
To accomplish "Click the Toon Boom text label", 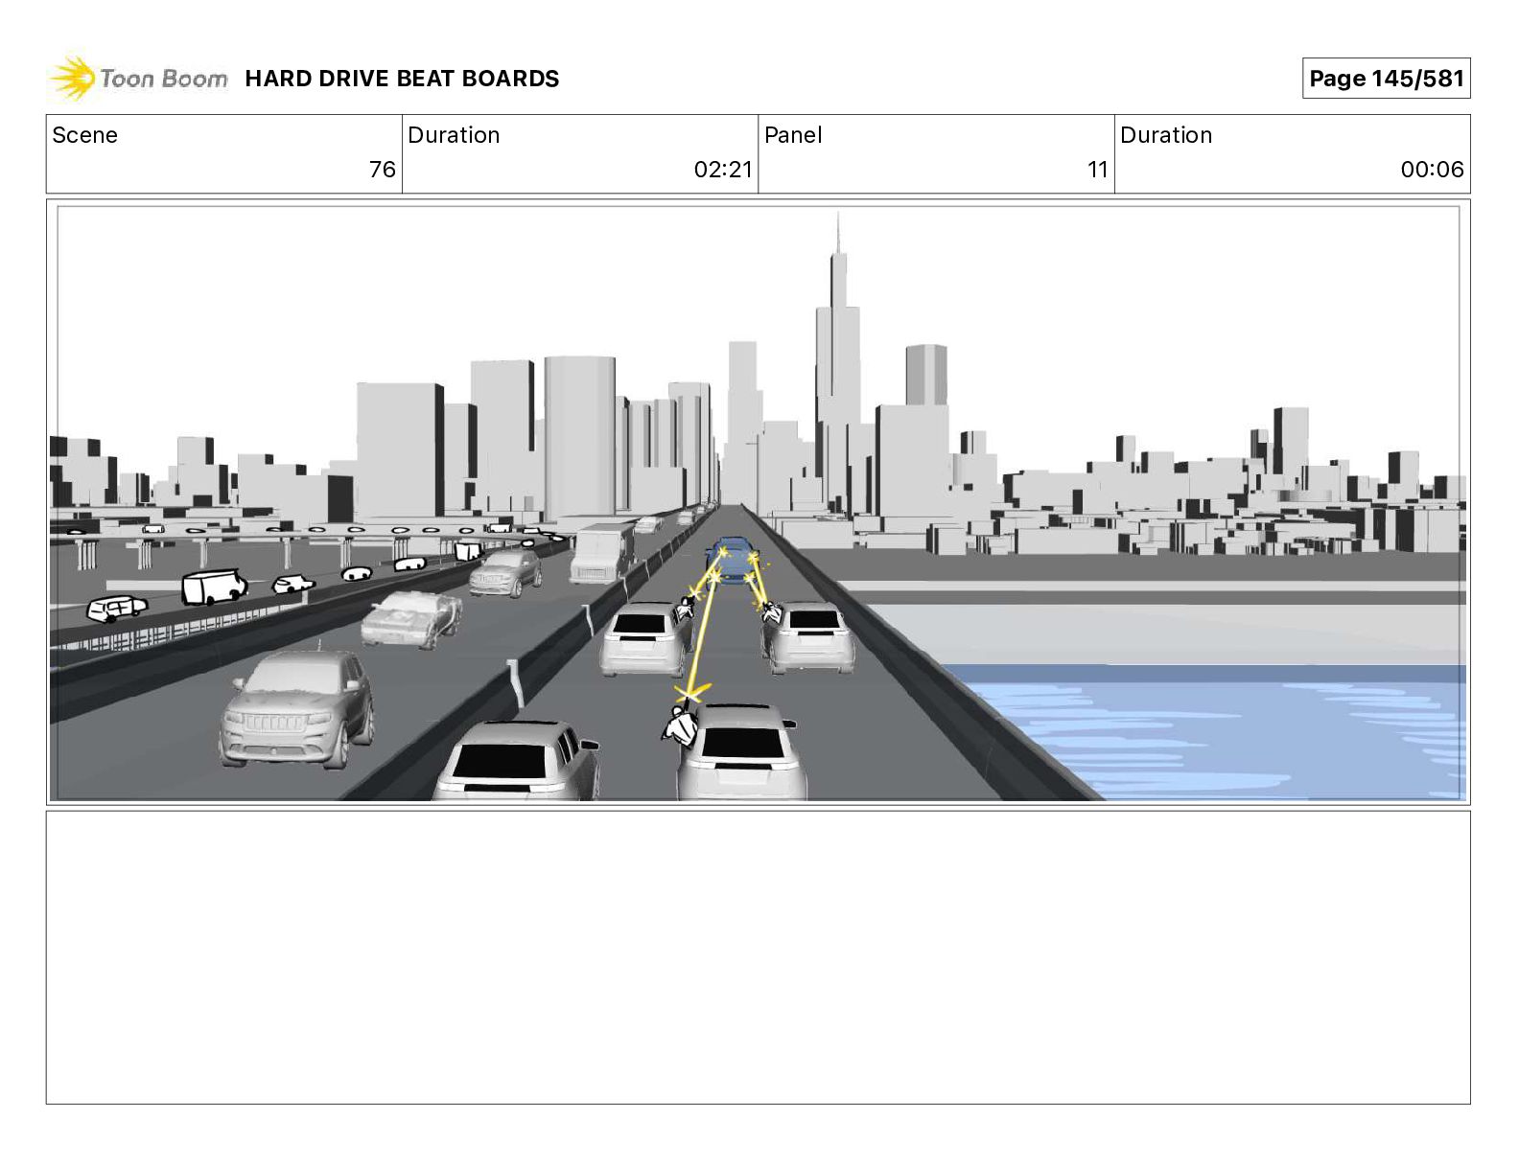I will coord(164,79).
